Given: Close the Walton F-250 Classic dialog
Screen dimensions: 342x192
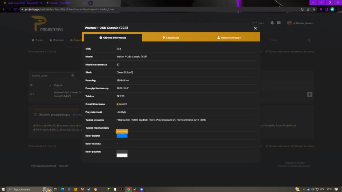Looking at the screenshot, I should pyautogui.click(x=255, y=28).
